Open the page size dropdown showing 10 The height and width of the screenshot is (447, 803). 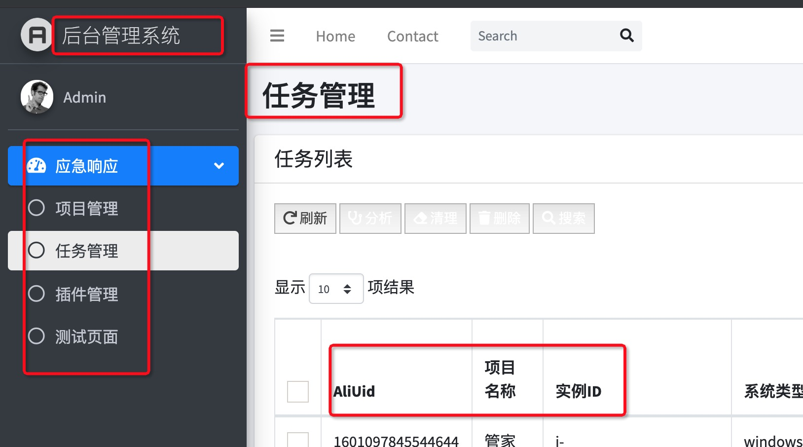pos(336,289)
